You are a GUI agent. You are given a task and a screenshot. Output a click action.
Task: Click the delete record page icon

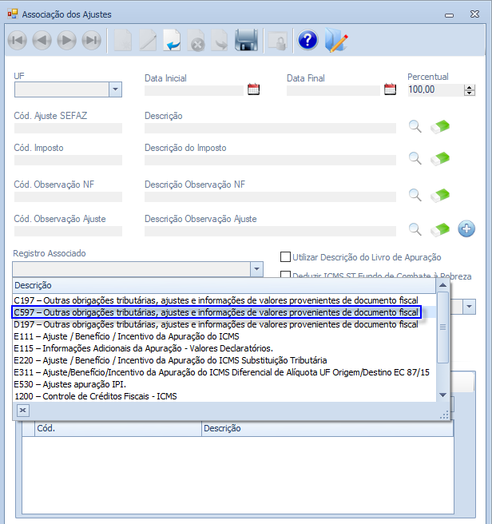[196, 41]
